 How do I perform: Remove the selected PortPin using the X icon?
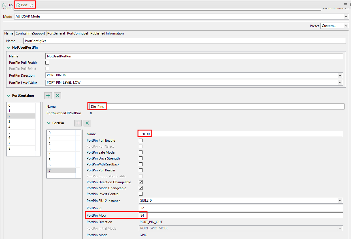coord(87,123)
